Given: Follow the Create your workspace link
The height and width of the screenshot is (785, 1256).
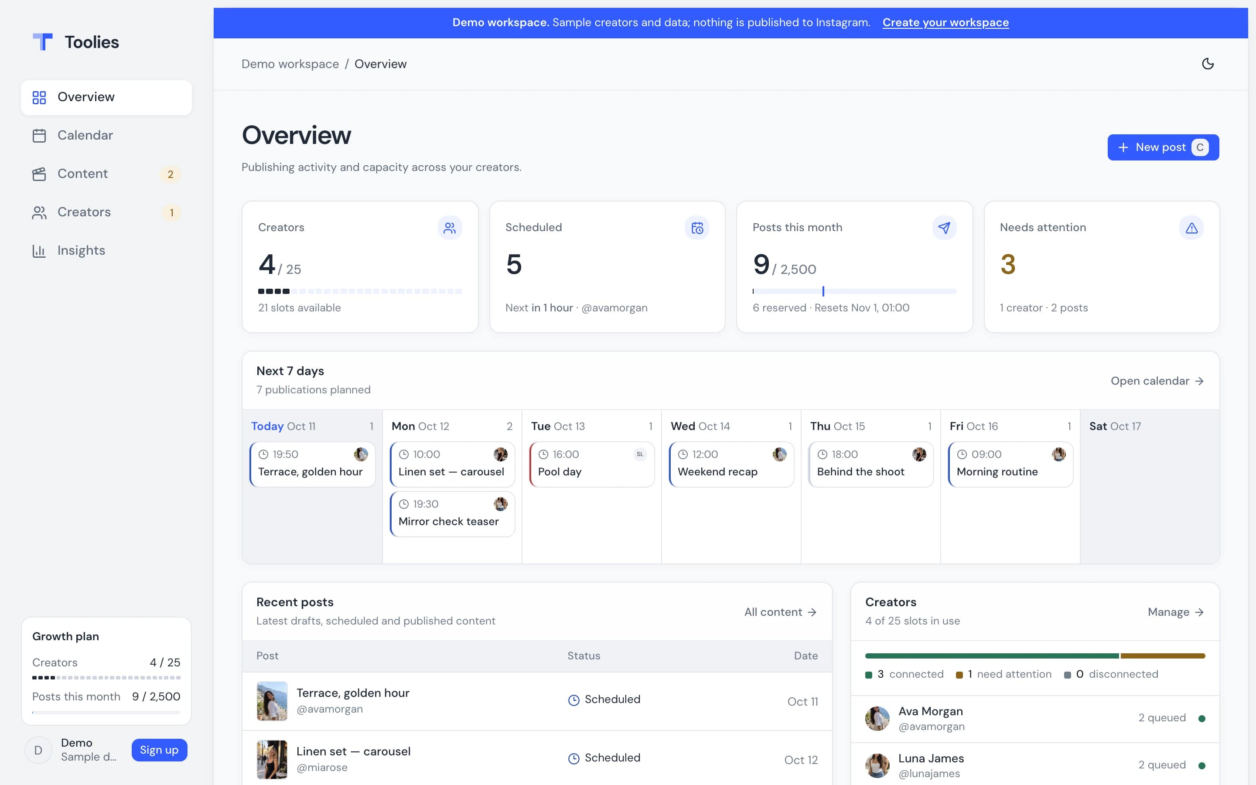Looking at the screenshot, I should click(x=945, y=22).
